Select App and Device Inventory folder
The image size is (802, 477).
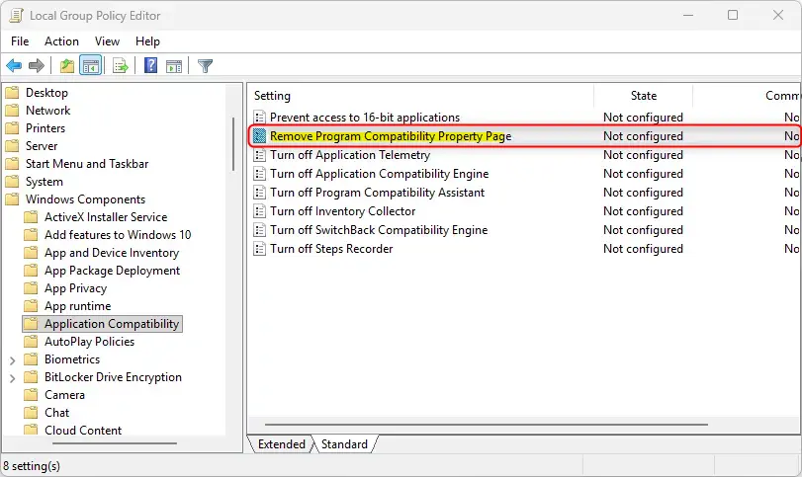(112, 253)
